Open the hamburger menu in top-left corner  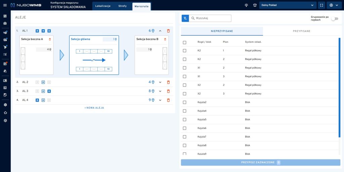5,5
